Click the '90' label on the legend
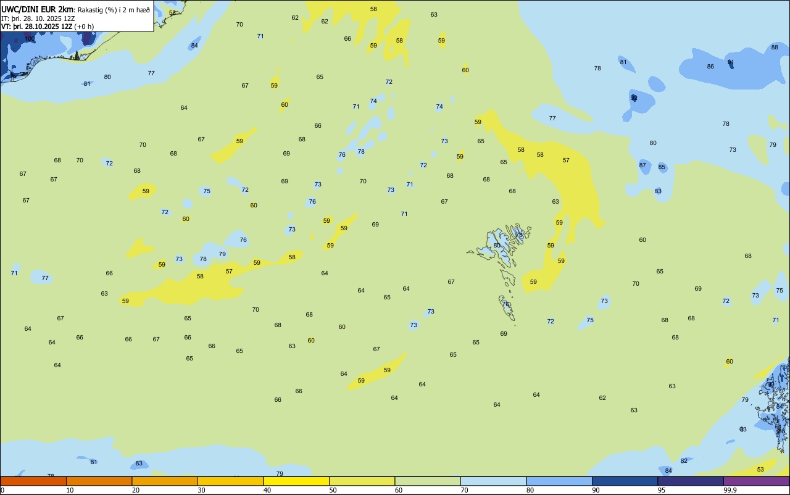The image size is (790, 495). point(596,490)
